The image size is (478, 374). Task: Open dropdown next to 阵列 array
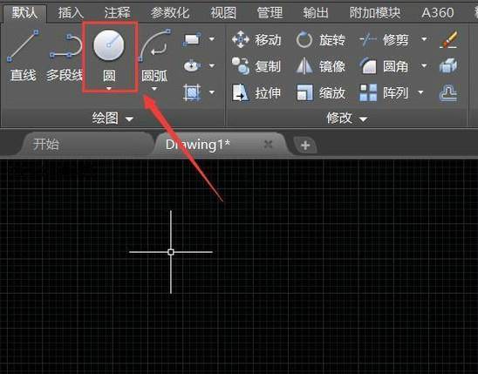click(x=420, y=92)
